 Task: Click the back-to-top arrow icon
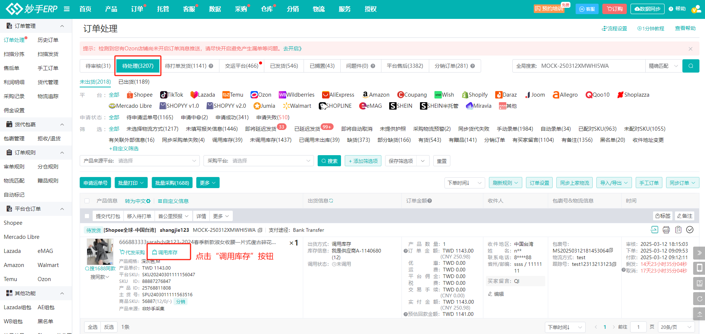699,314
